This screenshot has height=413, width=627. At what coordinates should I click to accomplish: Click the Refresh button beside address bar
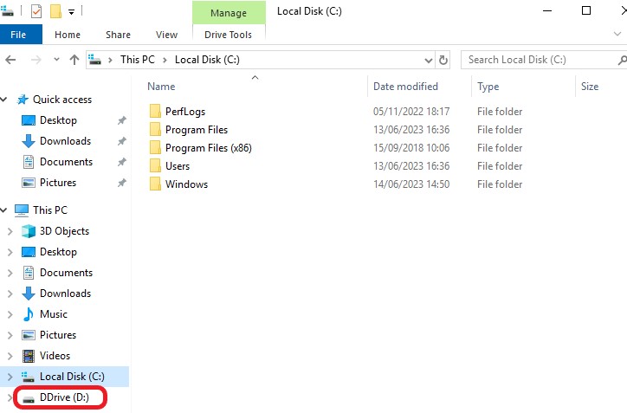click(443, 60)
